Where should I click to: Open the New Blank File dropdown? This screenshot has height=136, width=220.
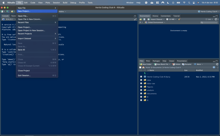162,64
